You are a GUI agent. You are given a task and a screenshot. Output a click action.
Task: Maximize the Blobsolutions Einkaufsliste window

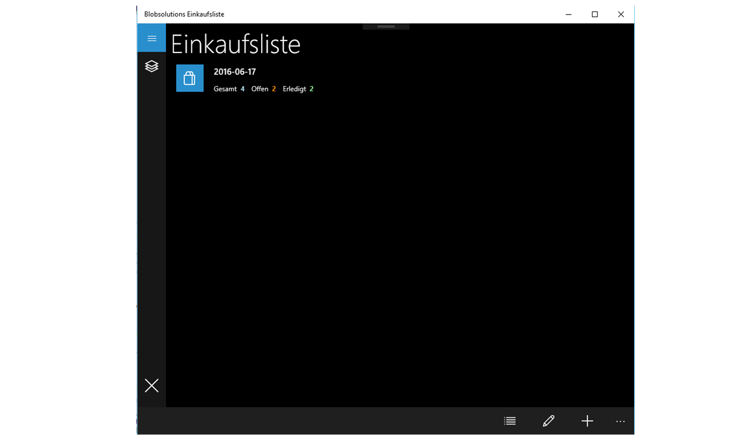click(595, 15)
